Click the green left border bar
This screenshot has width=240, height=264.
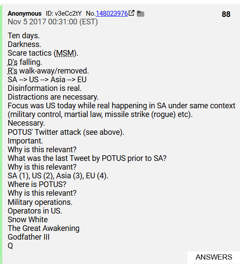pos(1,135)
